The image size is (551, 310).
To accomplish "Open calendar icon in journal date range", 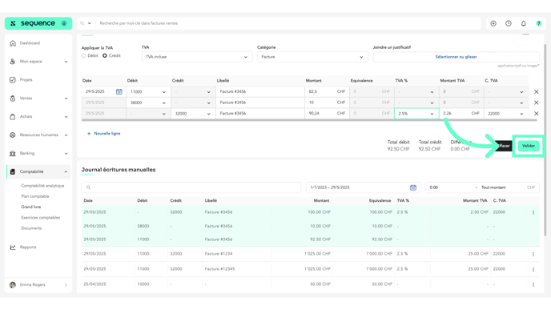I will coord(413,187).
